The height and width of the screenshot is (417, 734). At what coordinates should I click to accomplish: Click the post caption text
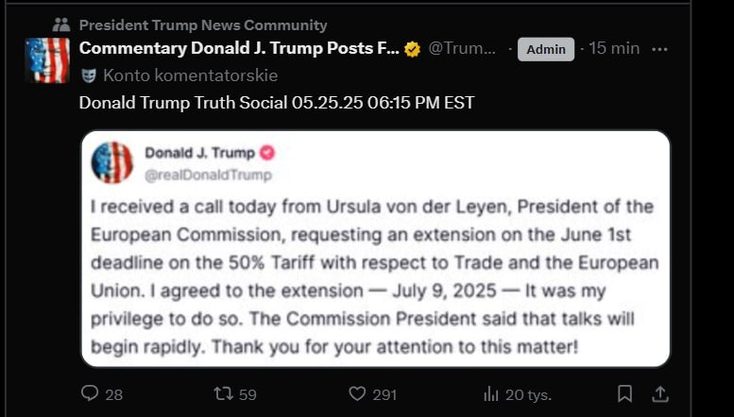click(277, 102)
